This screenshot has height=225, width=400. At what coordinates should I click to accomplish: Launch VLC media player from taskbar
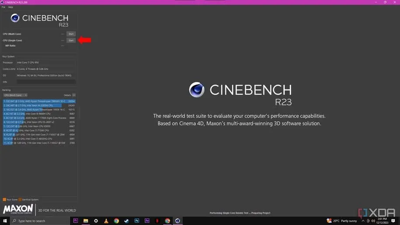[106, 221]
